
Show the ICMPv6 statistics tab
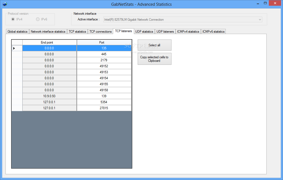[x=213, y=32]
